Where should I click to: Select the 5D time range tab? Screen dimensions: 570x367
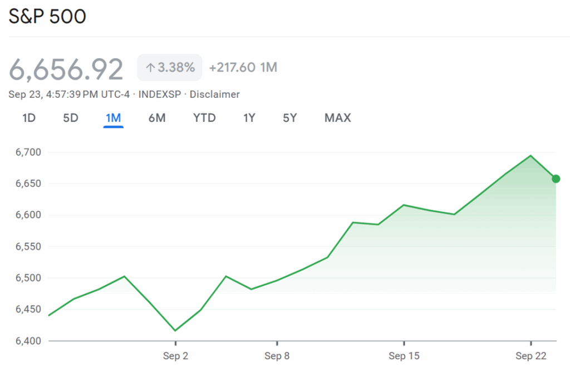click(x=71, y=118)
